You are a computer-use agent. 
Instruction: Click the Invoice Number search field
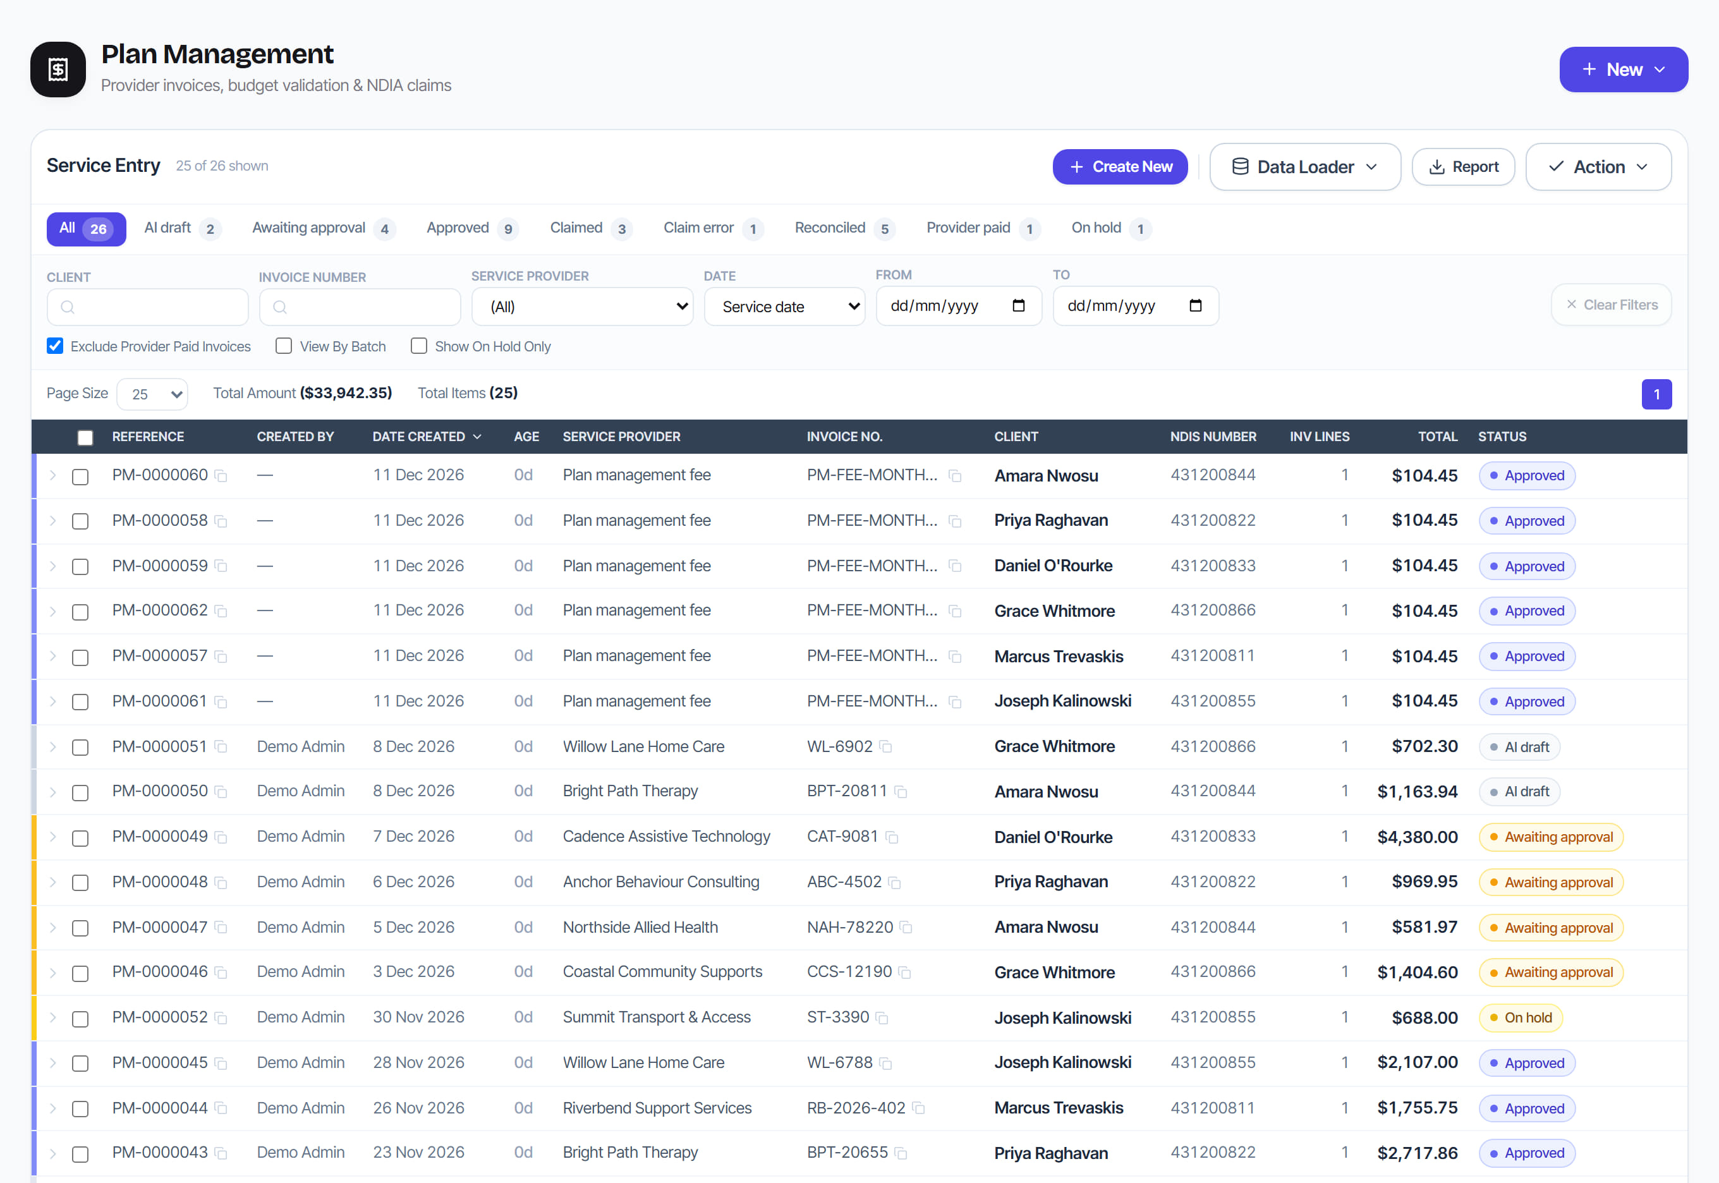360,307
